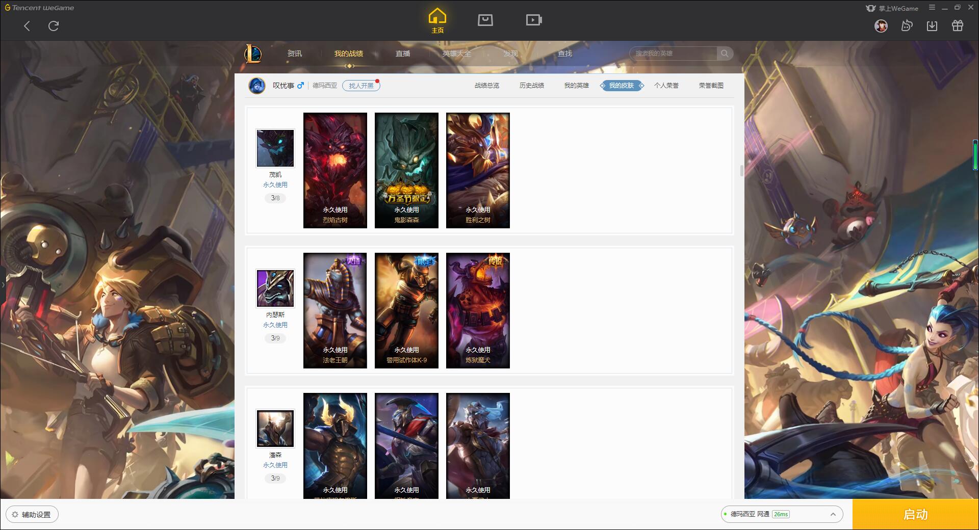Open the 资讯 tab
Viewport: 979px width, 530px height.
point(295,54)
